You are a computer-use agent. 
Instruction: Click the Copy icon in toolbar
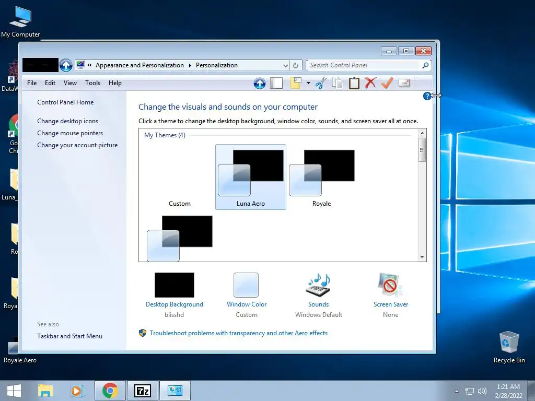point(338,83)
